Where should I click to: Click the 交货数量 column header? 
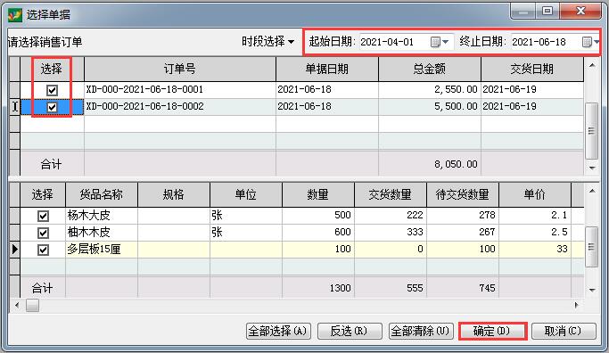pyautogui.click(x=391, y=194)
